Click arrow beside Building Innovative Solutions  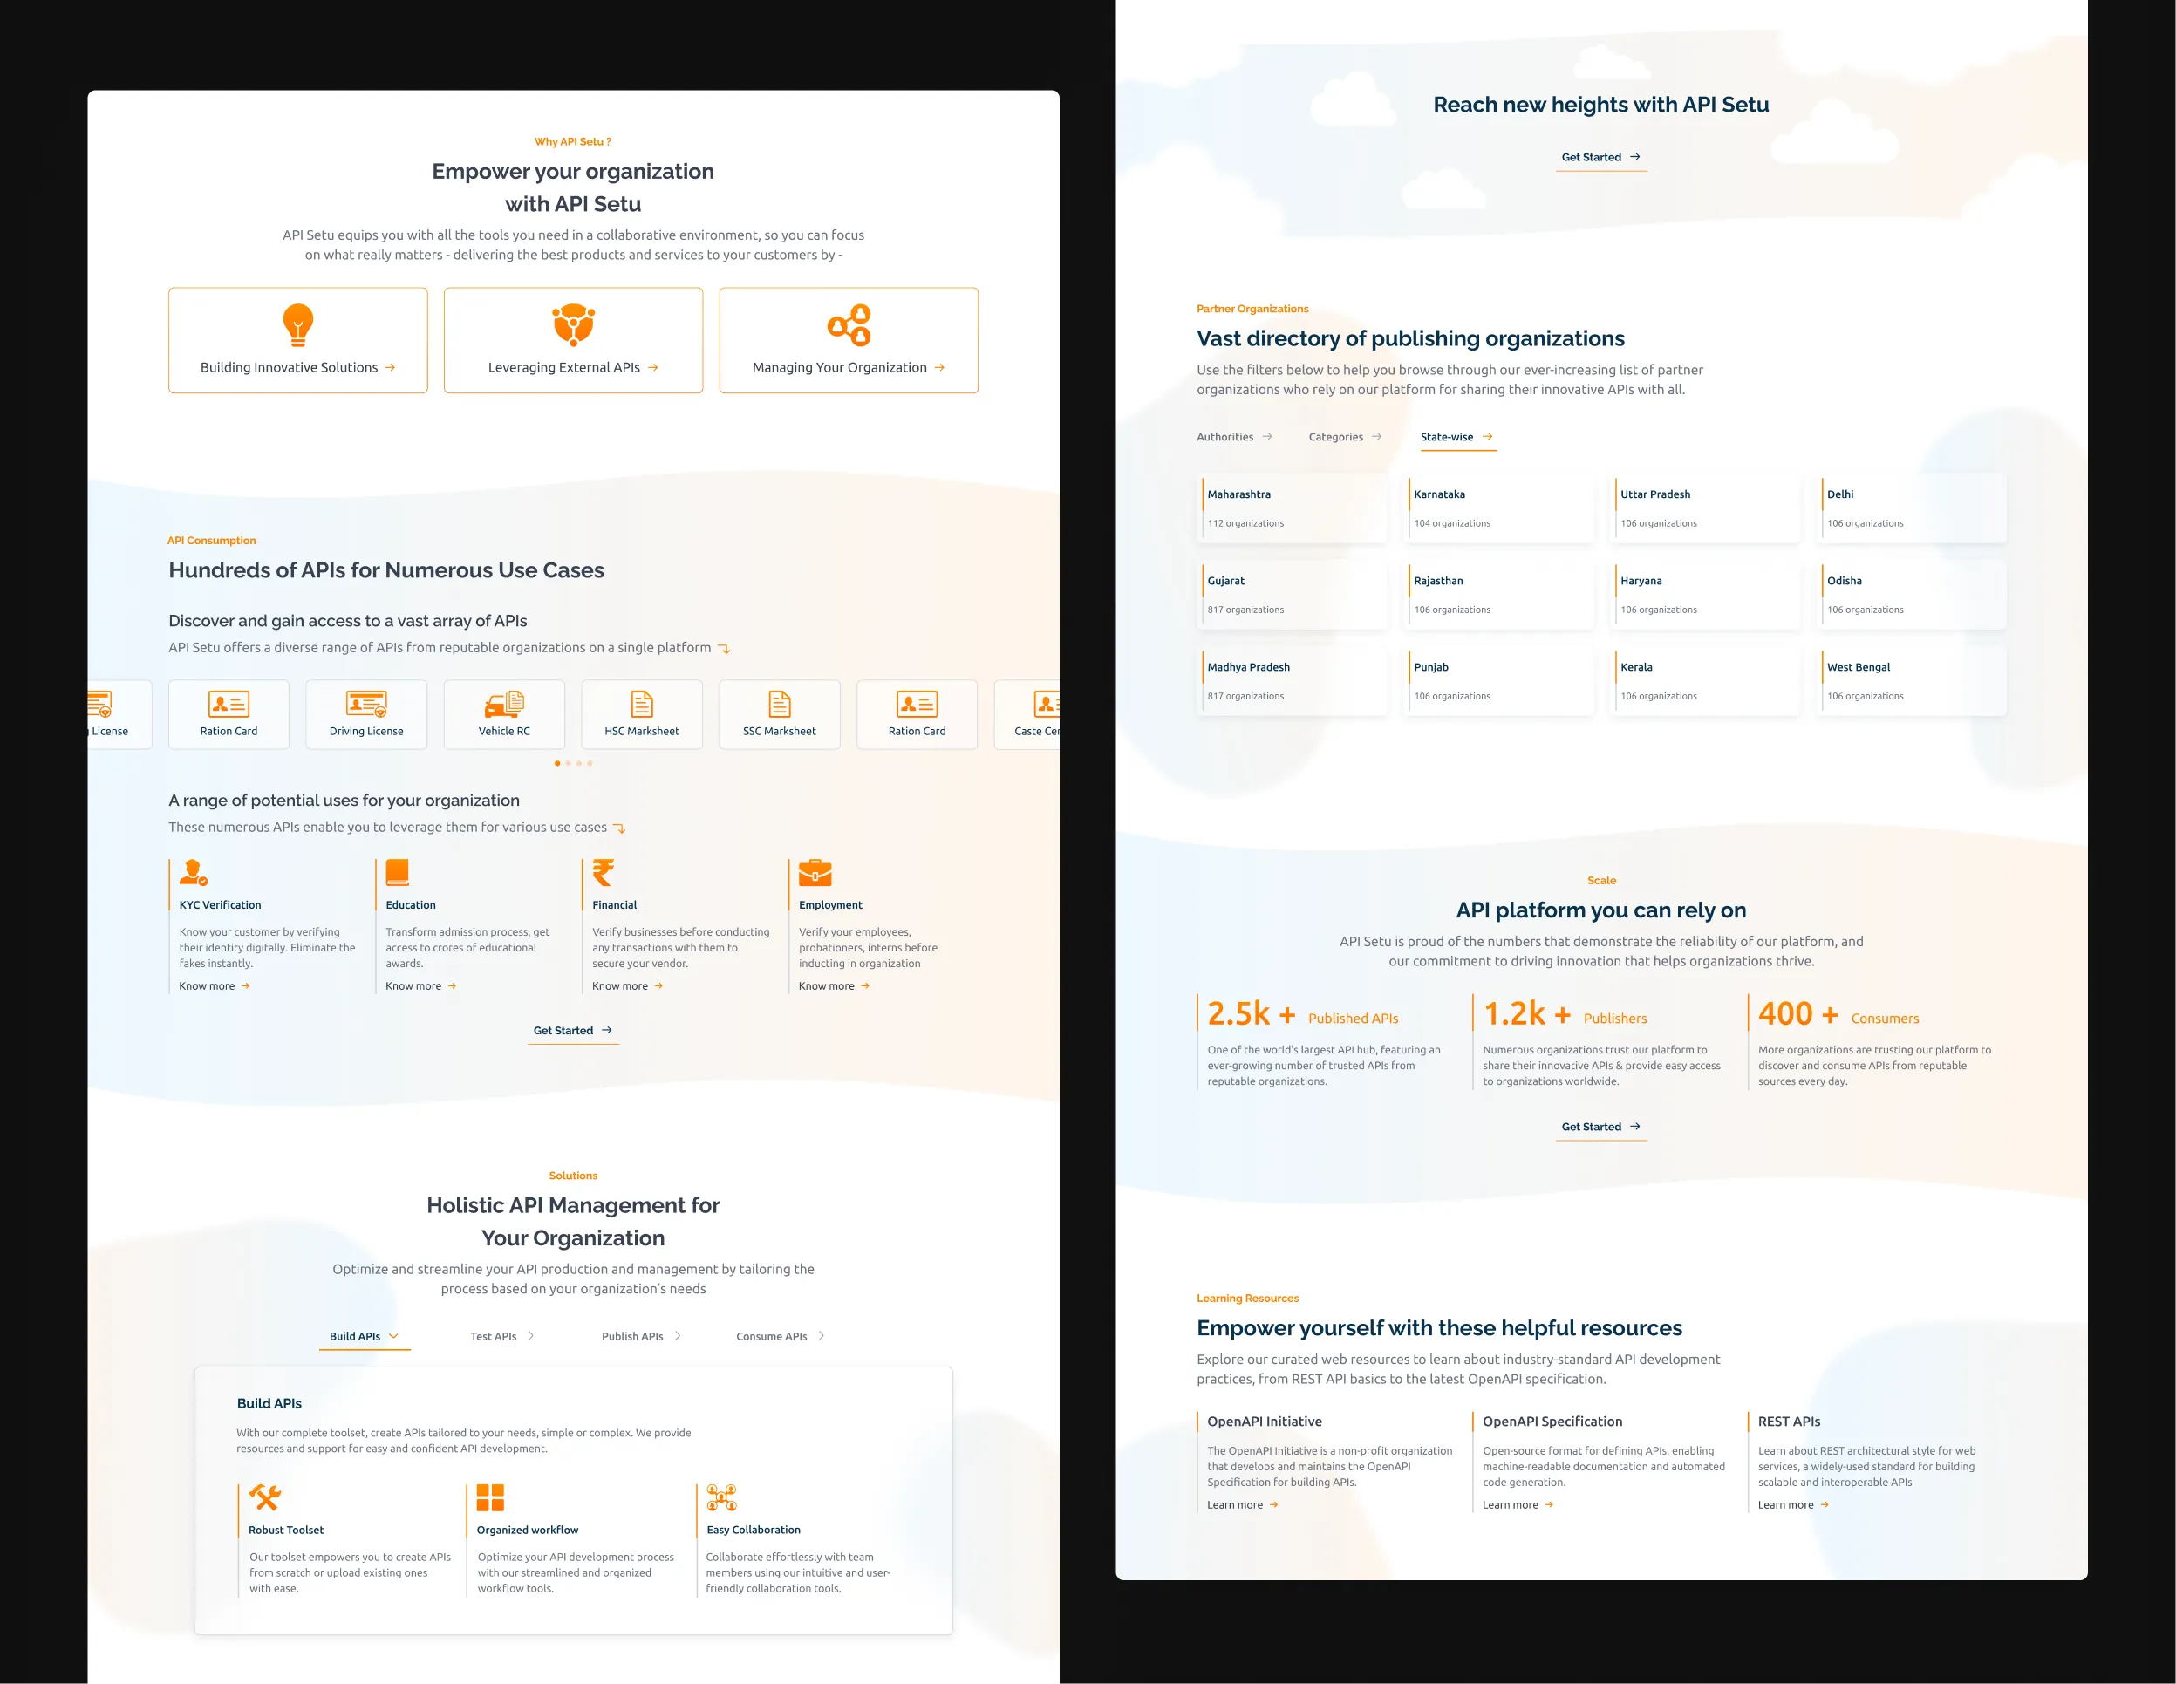(x=391, y=368)
